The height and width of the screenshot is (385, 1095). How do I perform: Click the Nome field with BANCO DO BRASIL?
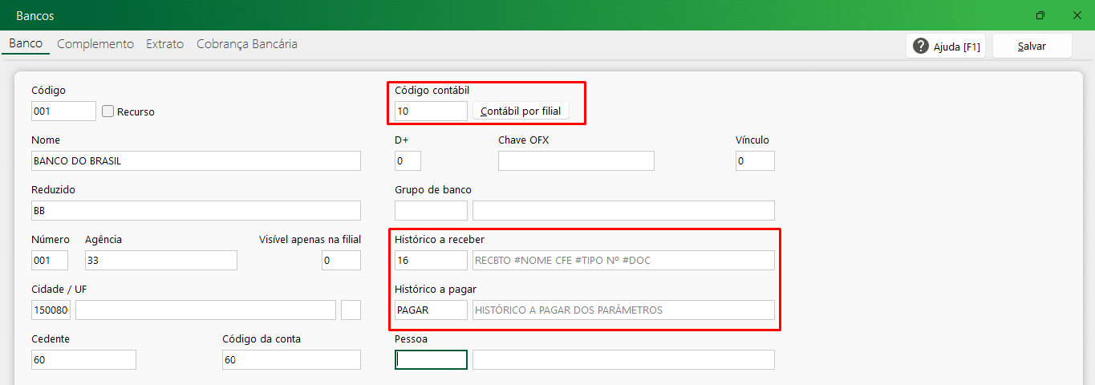[196, 160]
